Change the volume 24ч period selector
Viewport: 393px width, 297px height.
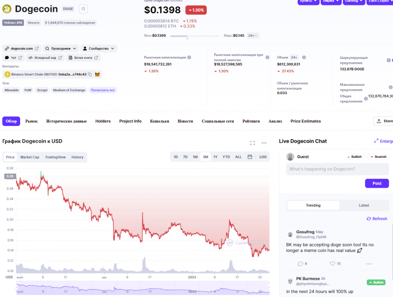click(294, 57)
